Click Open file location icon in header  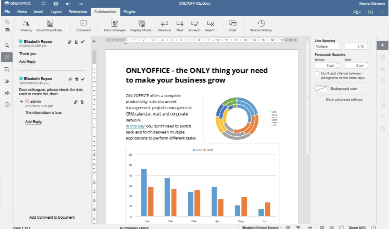click(370, 12)
